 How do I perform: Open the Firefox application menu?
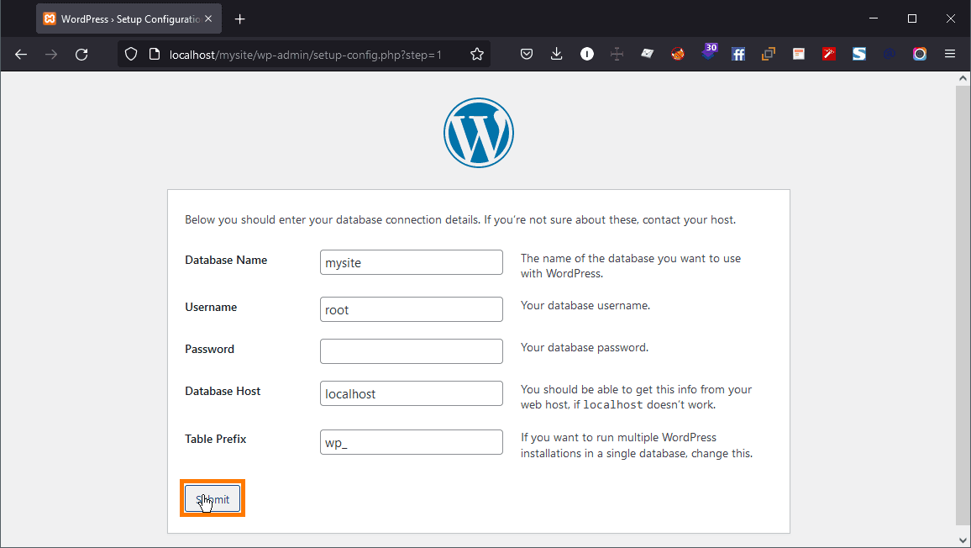950,55
